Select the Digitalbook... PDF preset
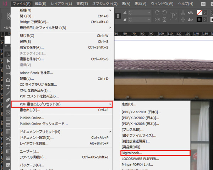 pyautogui.click(x=155, y=153)
